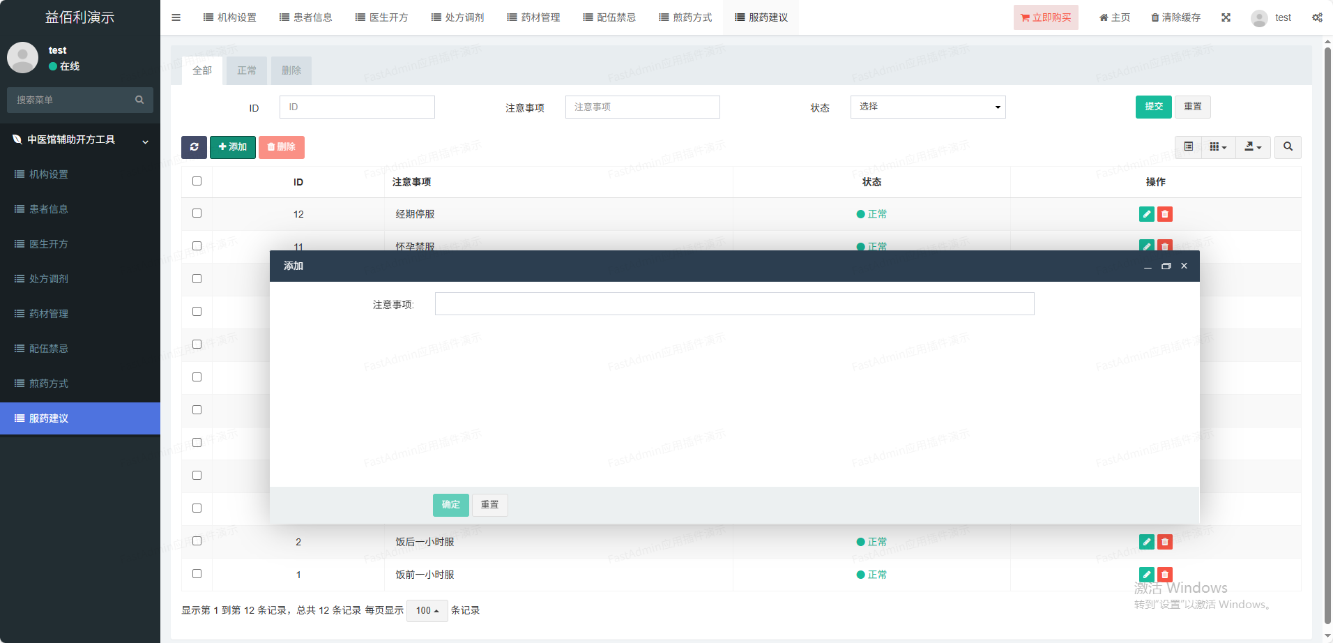Check the select-all header checkbox
Image resolution: width=1333 pixels, height=643 pixels.
click(x=197, y=181)
